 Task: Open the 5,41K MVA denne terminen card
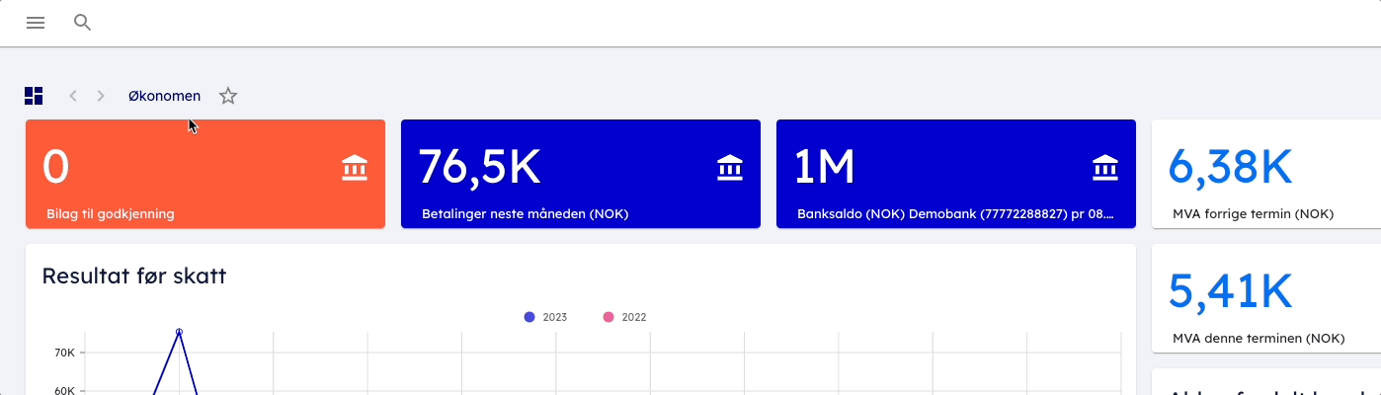click(1264, 299)
